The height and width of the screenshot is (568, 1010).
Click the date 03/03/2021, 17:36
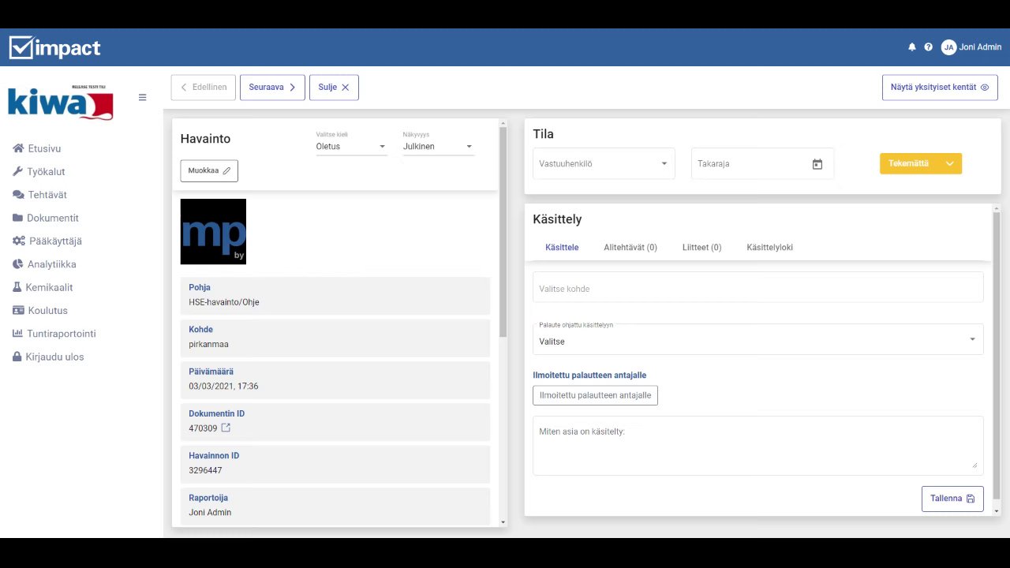tap(223, 387)
